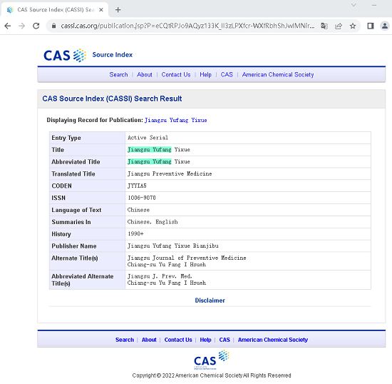392x384 pixels.
Task: Click Contact Us in the footer
Action: (x=178, y=340)
